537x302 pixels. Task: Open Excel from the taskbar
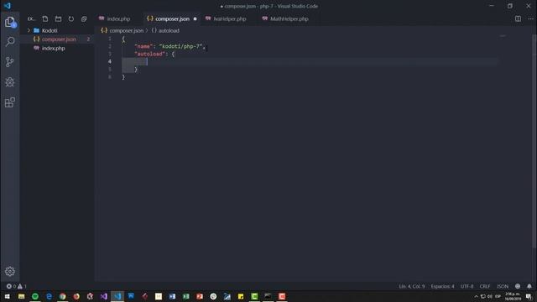pos(186,296)
